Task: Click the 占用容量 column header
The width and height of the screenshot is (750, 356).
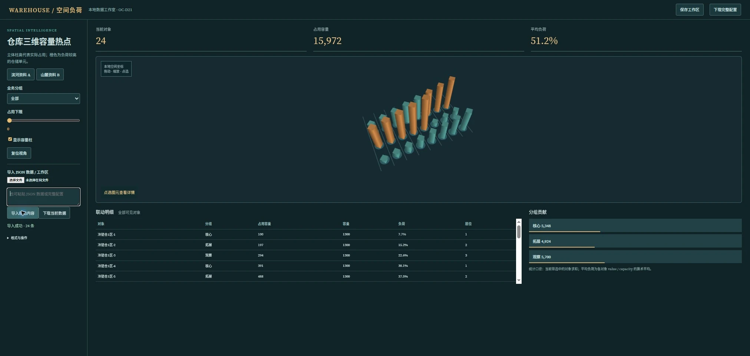Action: point(264,224)
